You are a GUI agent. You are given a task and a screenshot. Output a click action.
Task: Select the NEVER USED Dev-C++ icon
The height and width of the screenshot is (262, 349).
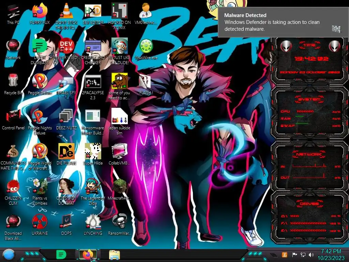tap(66, 49)
